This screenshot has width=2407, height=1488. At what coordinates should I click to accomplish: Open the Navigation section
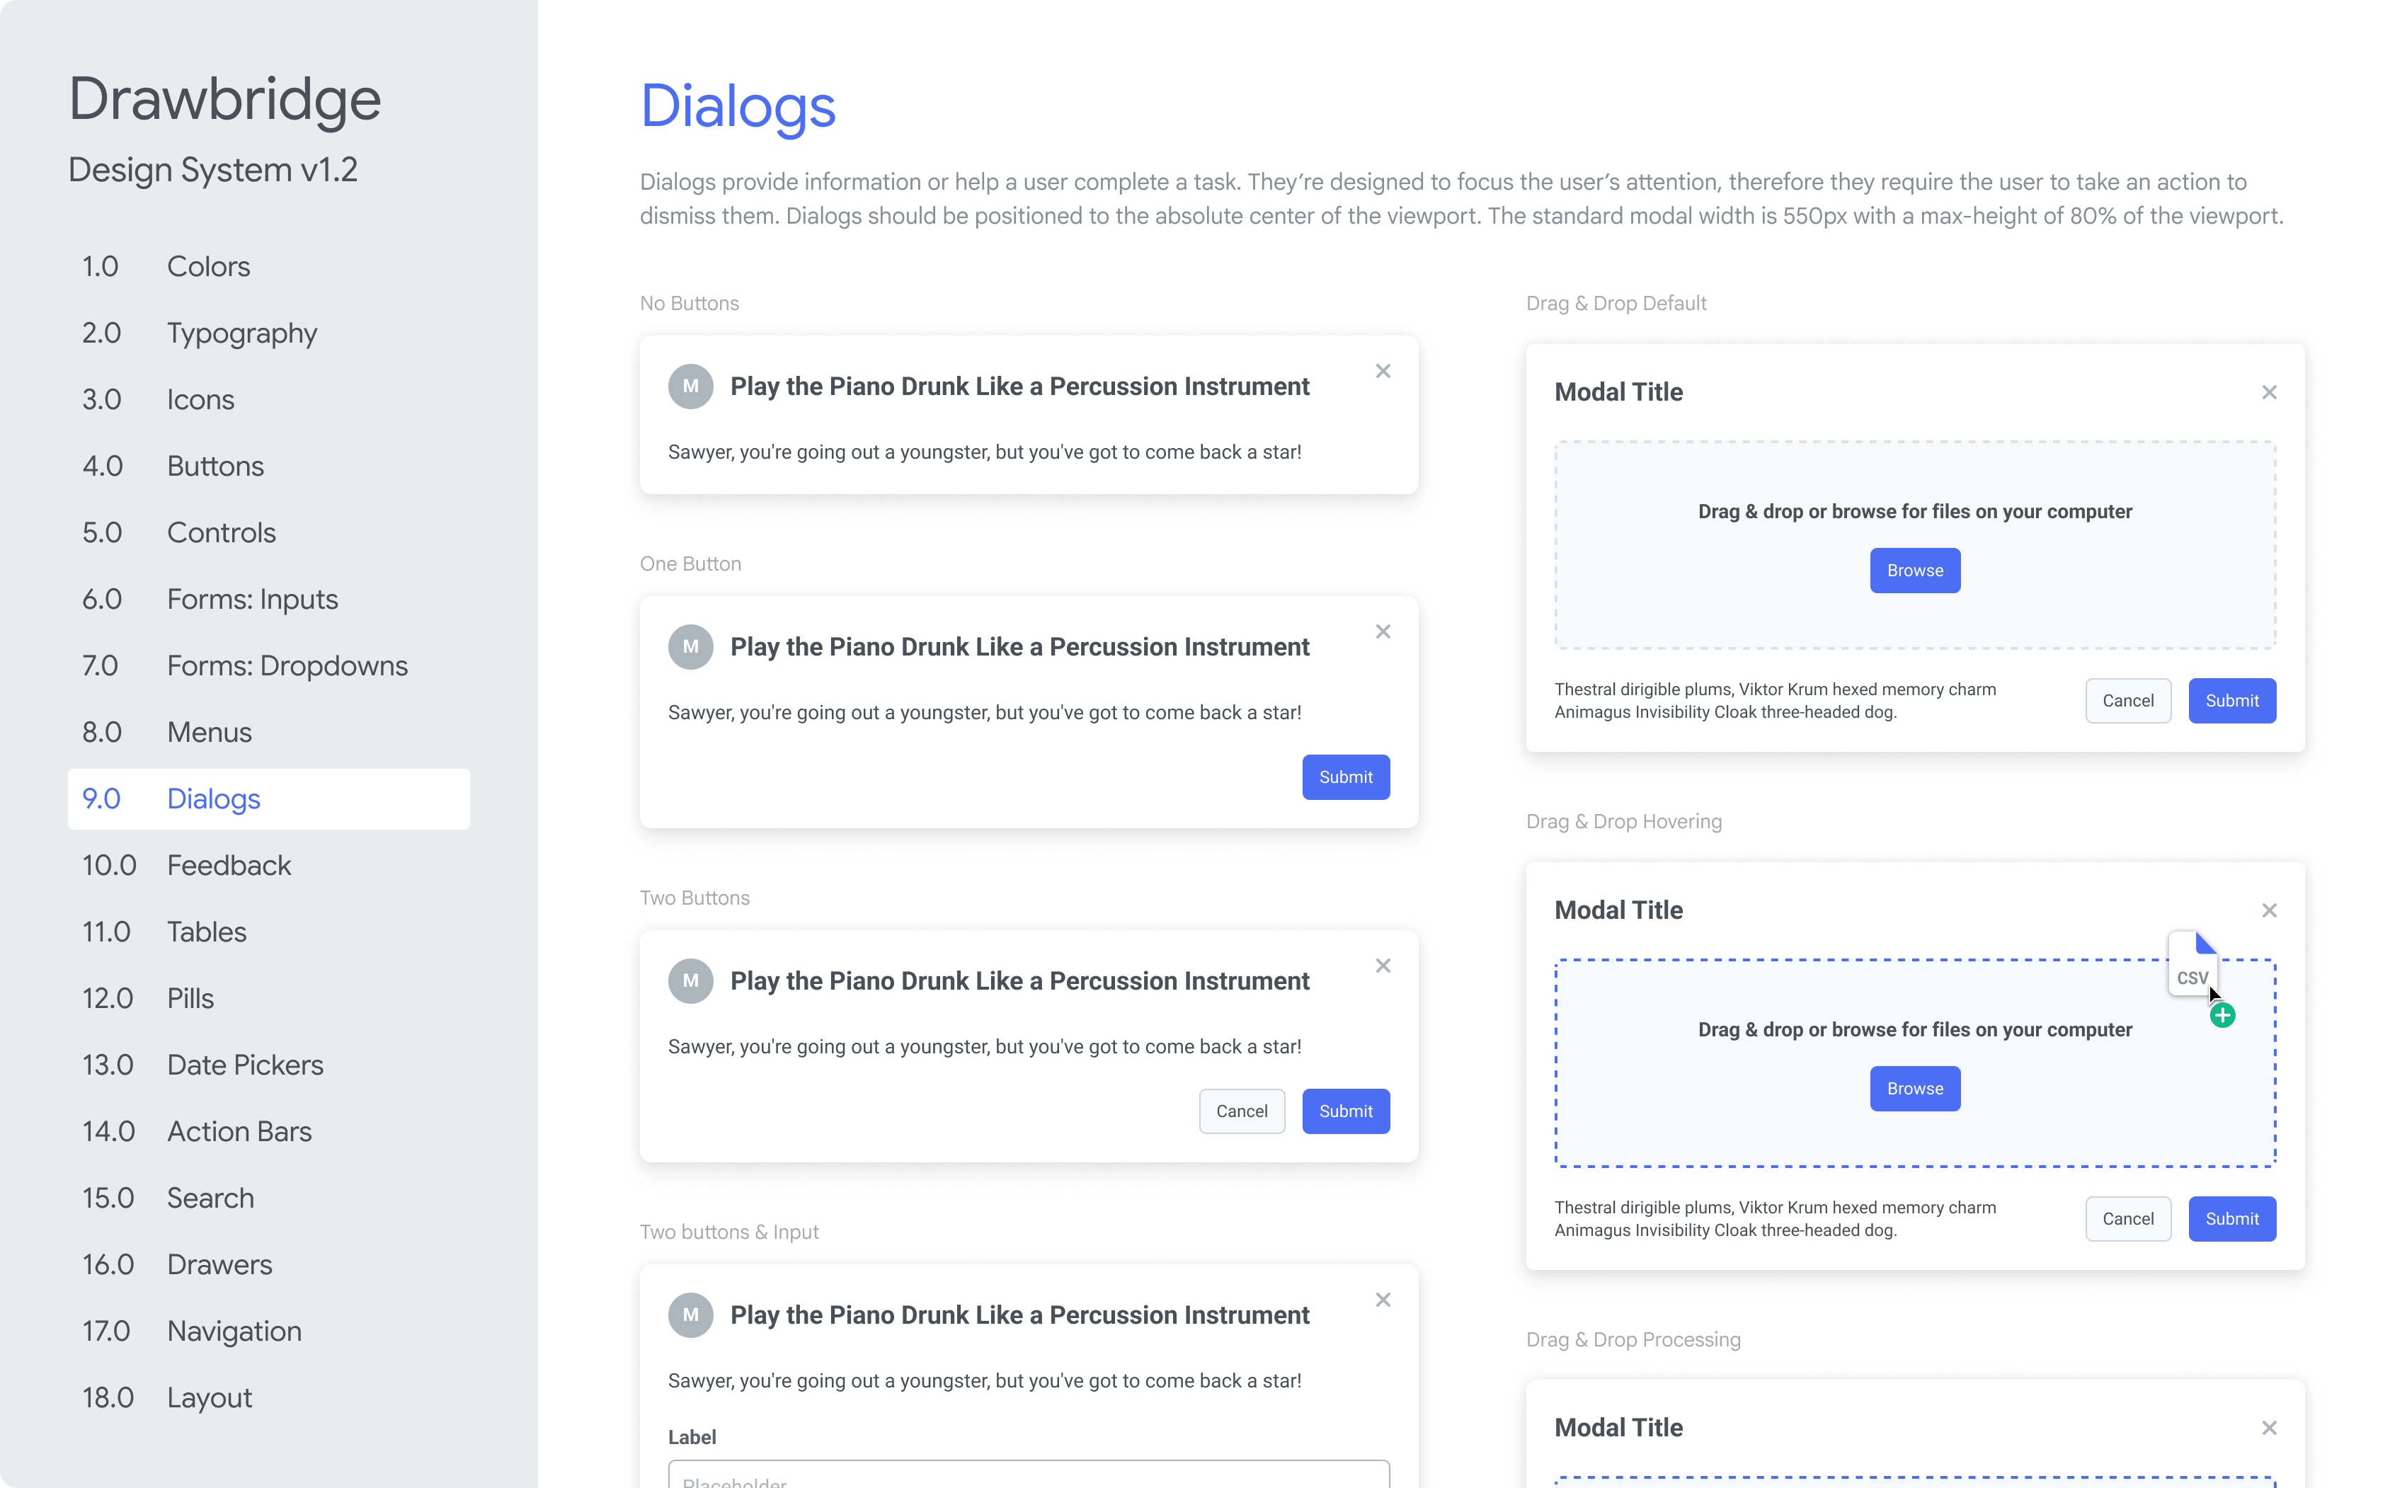pos(234,1332)
